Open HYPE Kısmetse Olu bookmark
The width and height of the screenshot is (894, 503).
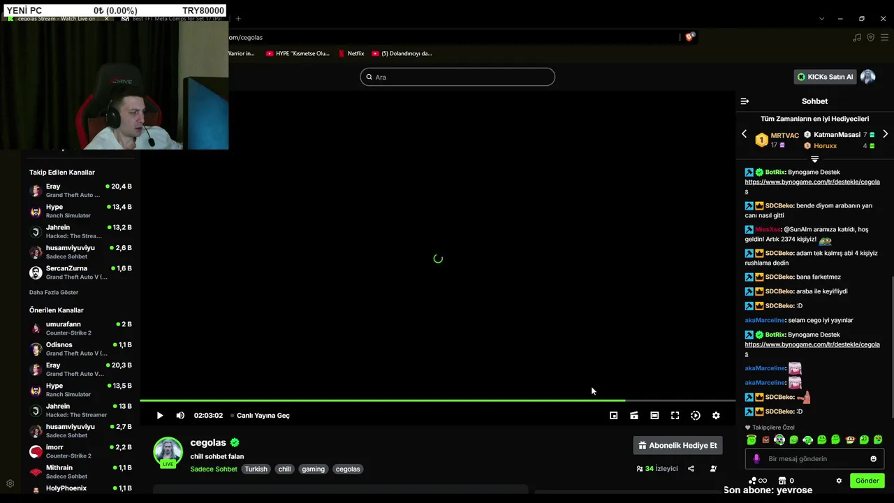pos(298,53)
